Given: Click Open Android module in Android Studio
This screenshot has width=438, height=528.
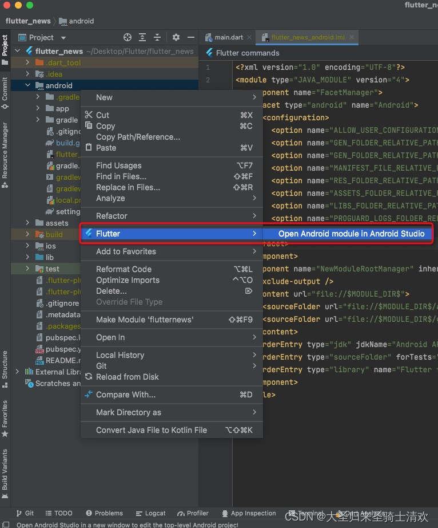Looking at the screenshot, I should point(348,234).
